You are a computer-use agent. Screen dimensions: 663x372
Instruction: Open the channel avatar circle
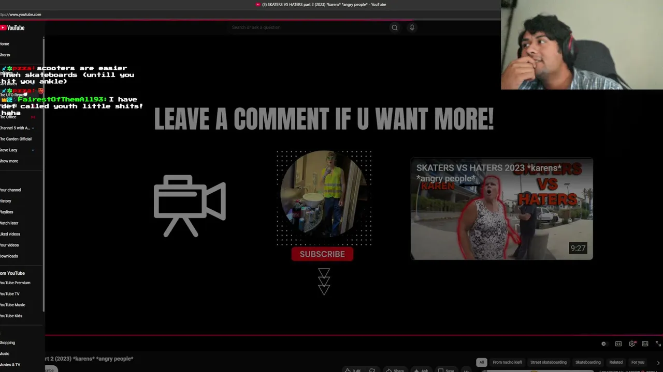click(324, 194)
